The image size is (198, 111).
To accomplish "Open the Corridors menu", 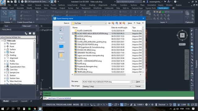I will tap(123, 5).
